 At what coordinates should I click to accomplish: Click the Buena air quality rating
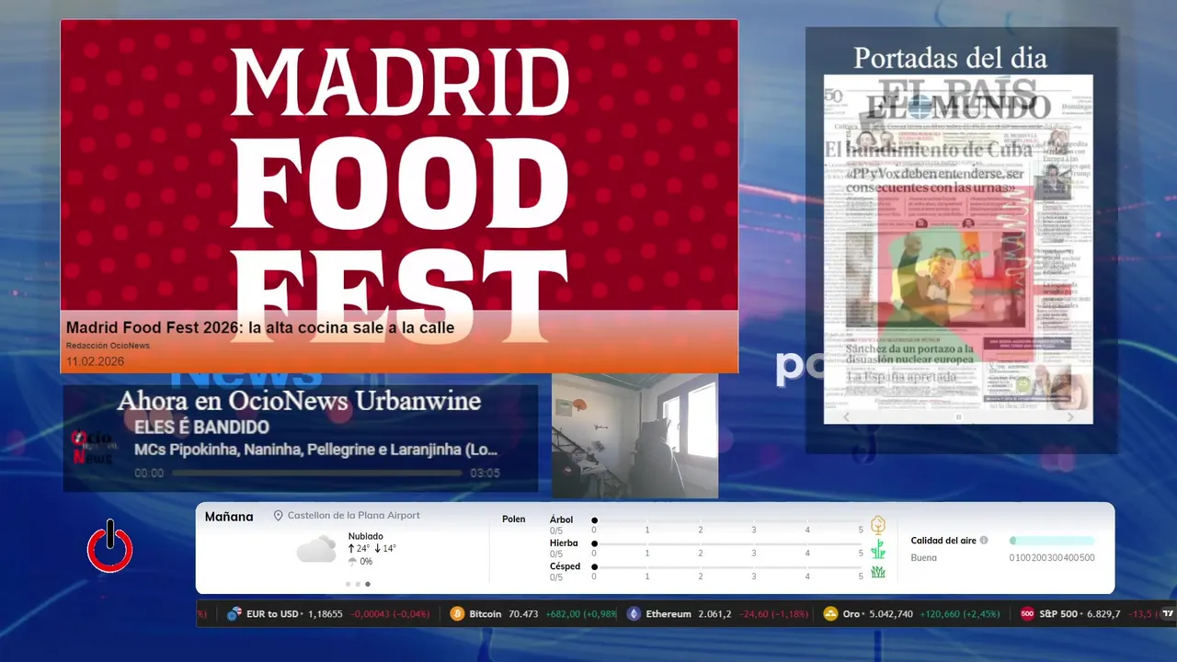924,558
